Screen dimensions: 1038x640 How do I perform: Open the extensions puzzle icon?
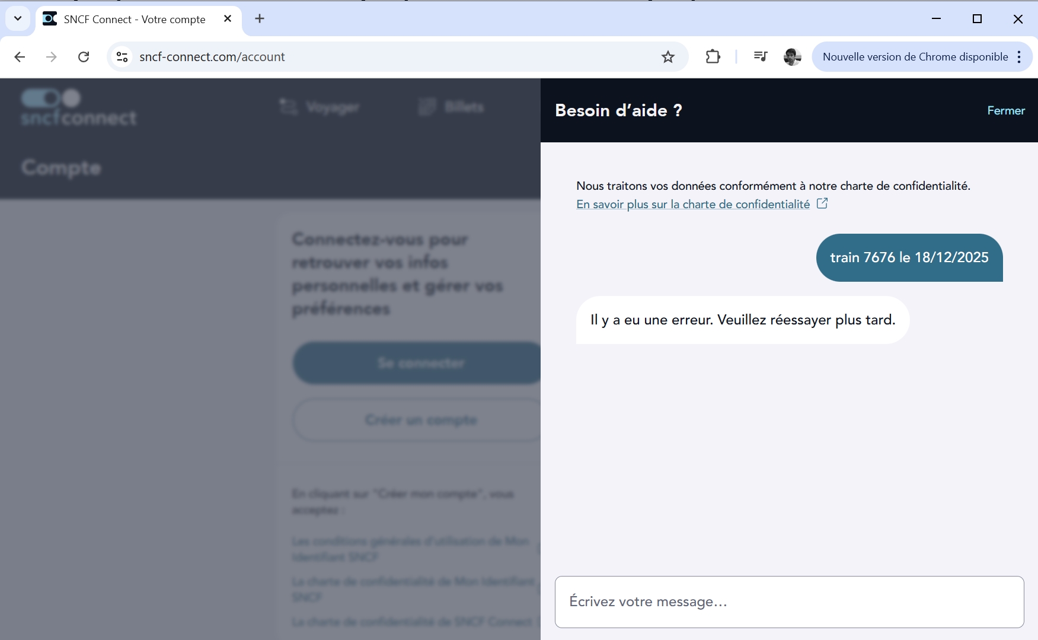coord(713,57)
